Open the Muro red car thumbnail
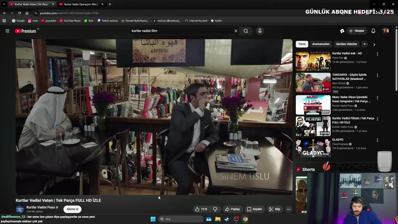Viewport: 398px width, 224px height. (x=313, y=105)
